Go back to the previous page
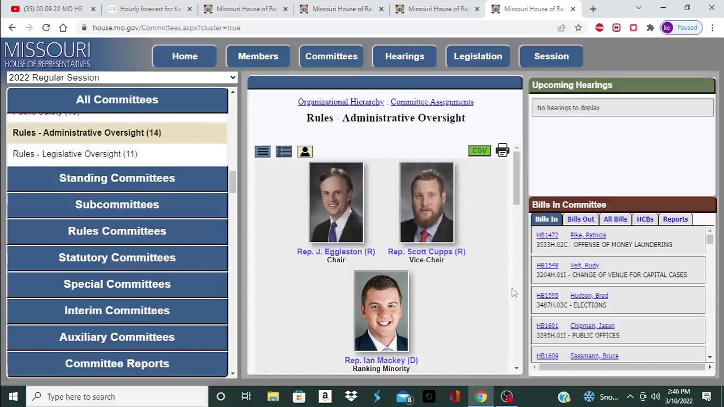The height and width of the screenshot is (407, 724). (12, 28)
